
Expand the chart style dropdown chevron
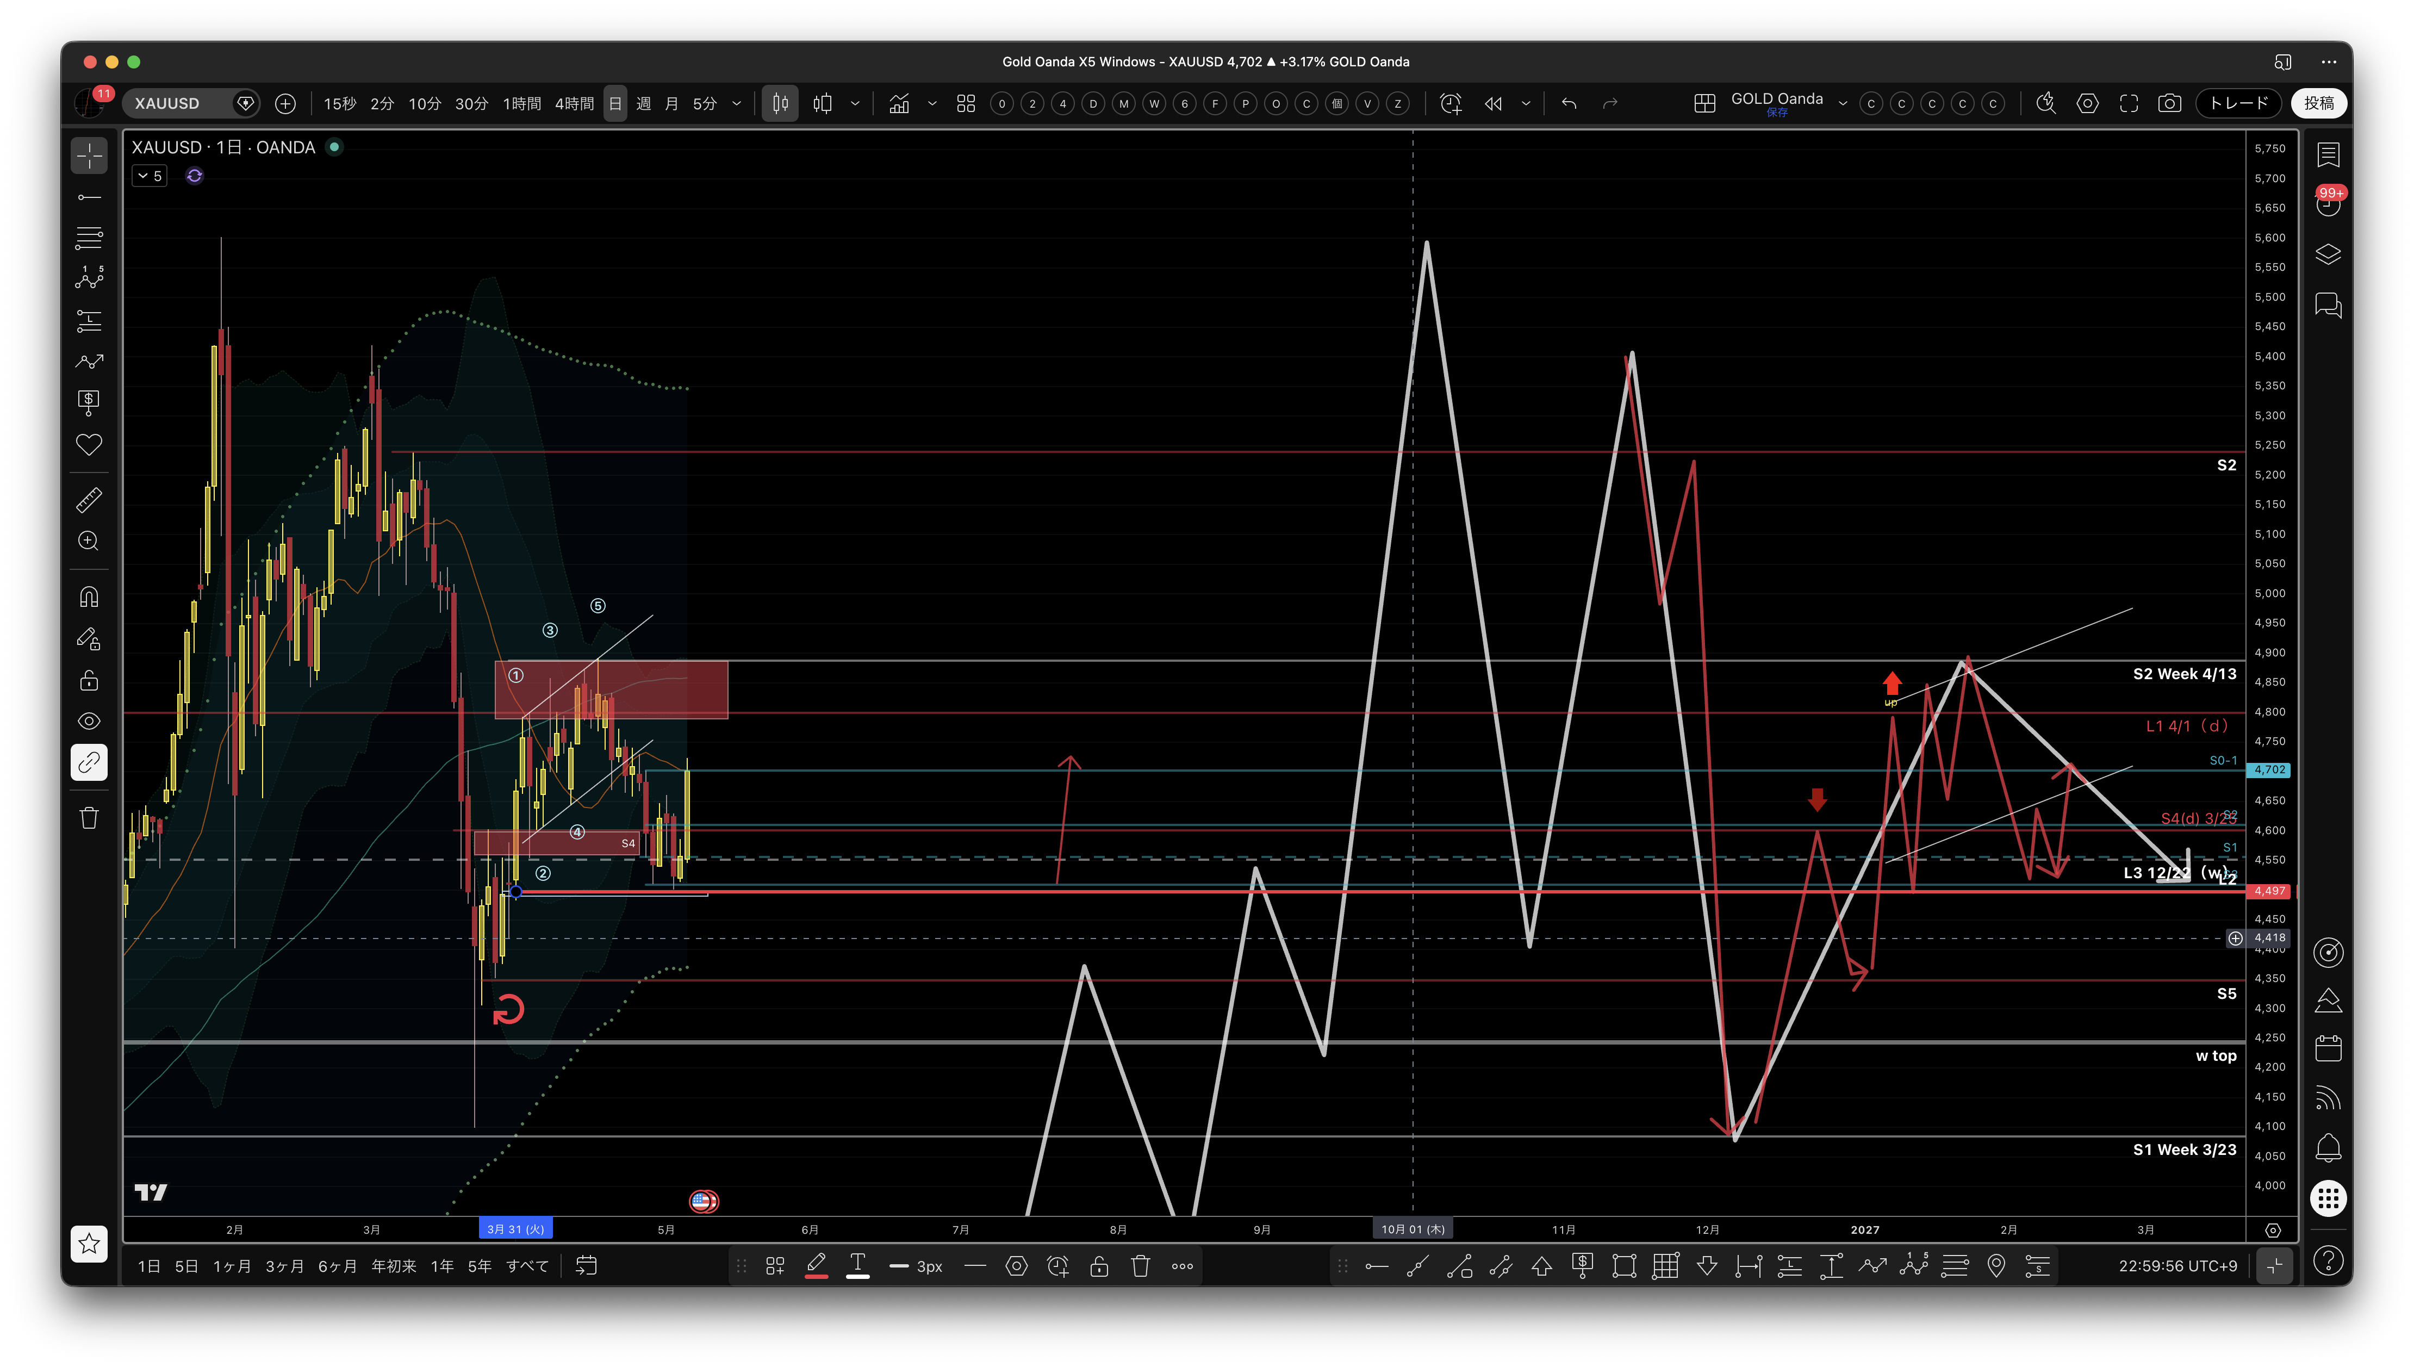[855, 103]
